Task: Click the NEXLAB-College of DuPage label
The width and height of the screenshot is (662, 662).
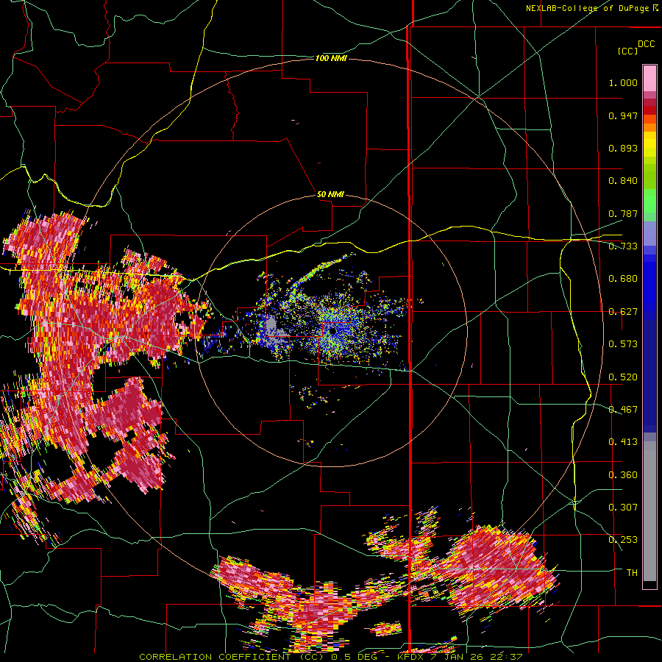Action: click(x=591, y=8)
